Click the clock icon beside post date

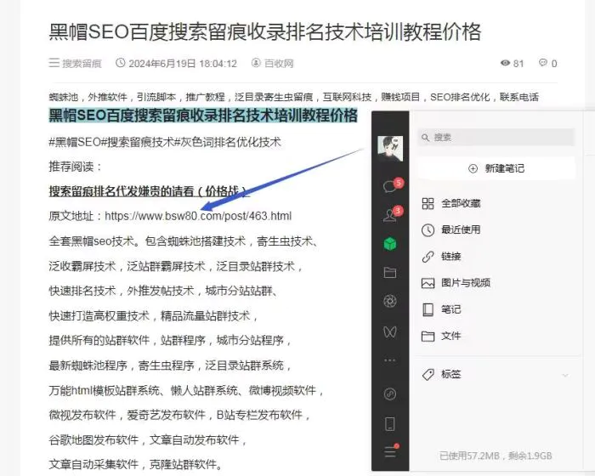(121, 63)
